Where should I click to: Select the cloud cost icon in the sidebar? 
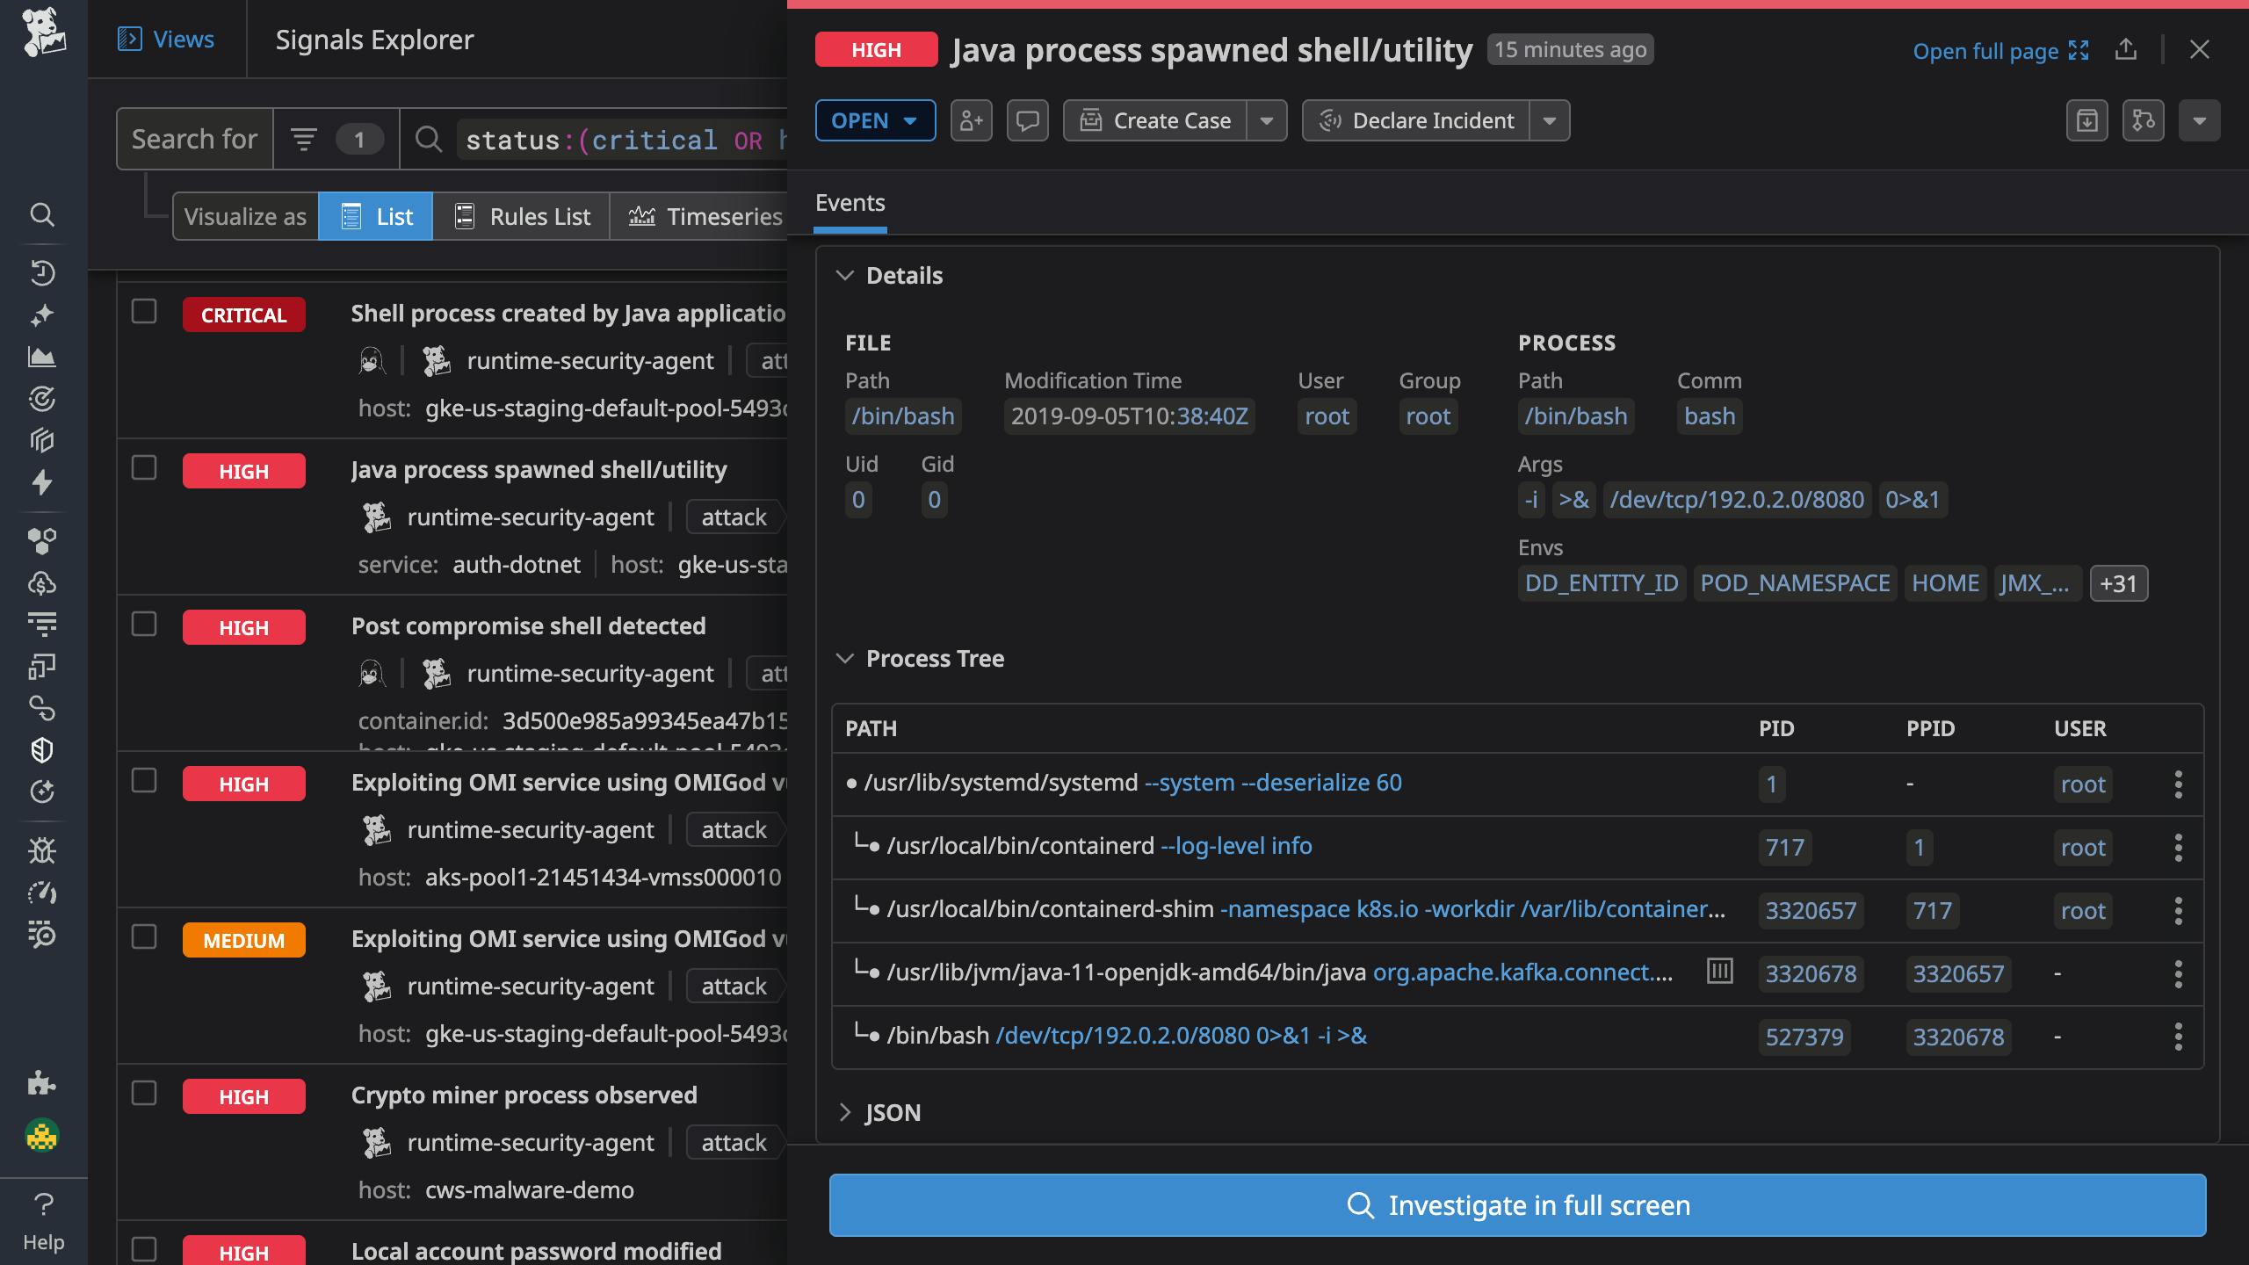point(42,582)
